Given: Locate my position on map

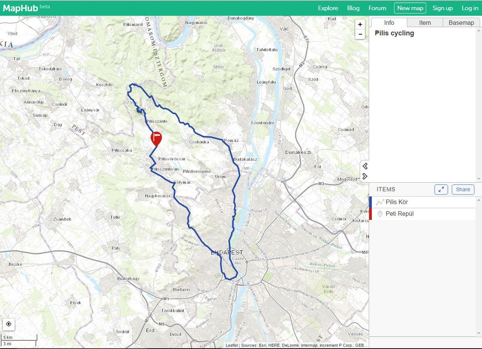Looking at the screenshot, I should 9,324.
